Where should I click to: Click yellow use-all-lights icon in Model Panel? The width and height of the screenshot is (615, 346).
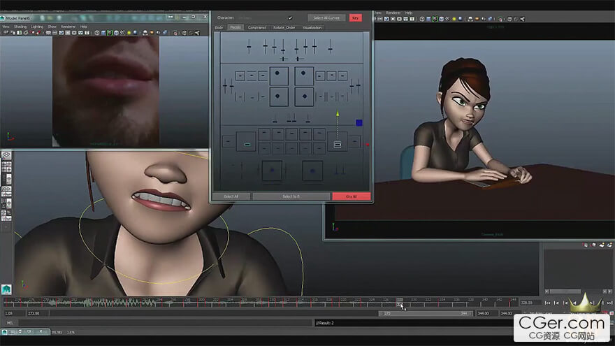129,33
